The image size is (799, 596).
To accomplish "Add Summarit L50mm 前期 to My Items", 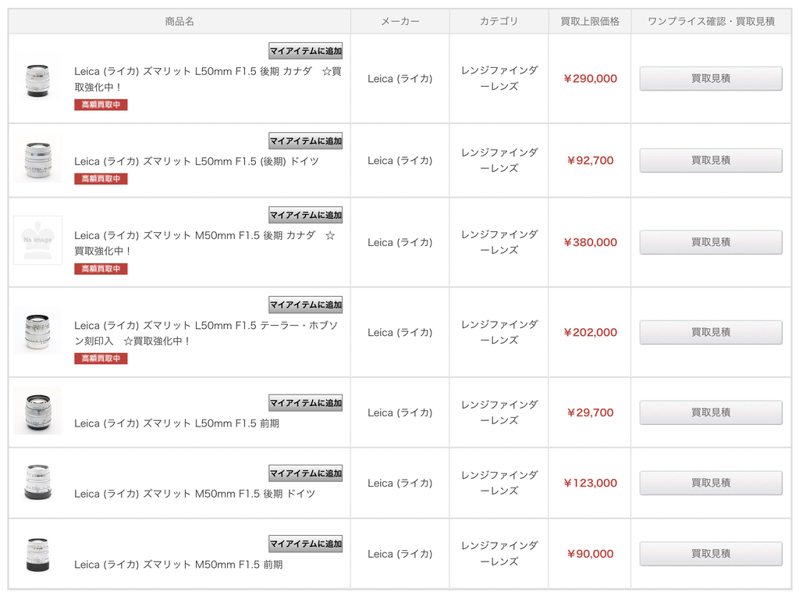I will tap(305, 402).
